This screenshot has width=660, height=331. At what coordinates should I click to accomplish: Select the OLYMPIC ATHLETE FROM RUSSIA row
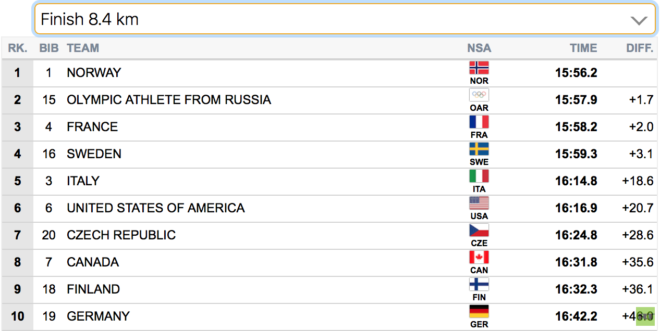point(330,100)
